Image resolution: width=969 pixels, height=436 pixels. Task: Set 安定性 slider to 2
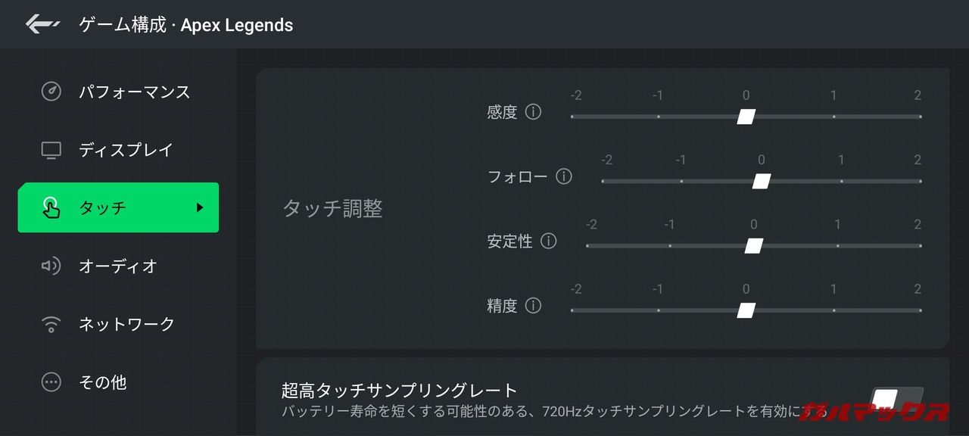920,246
